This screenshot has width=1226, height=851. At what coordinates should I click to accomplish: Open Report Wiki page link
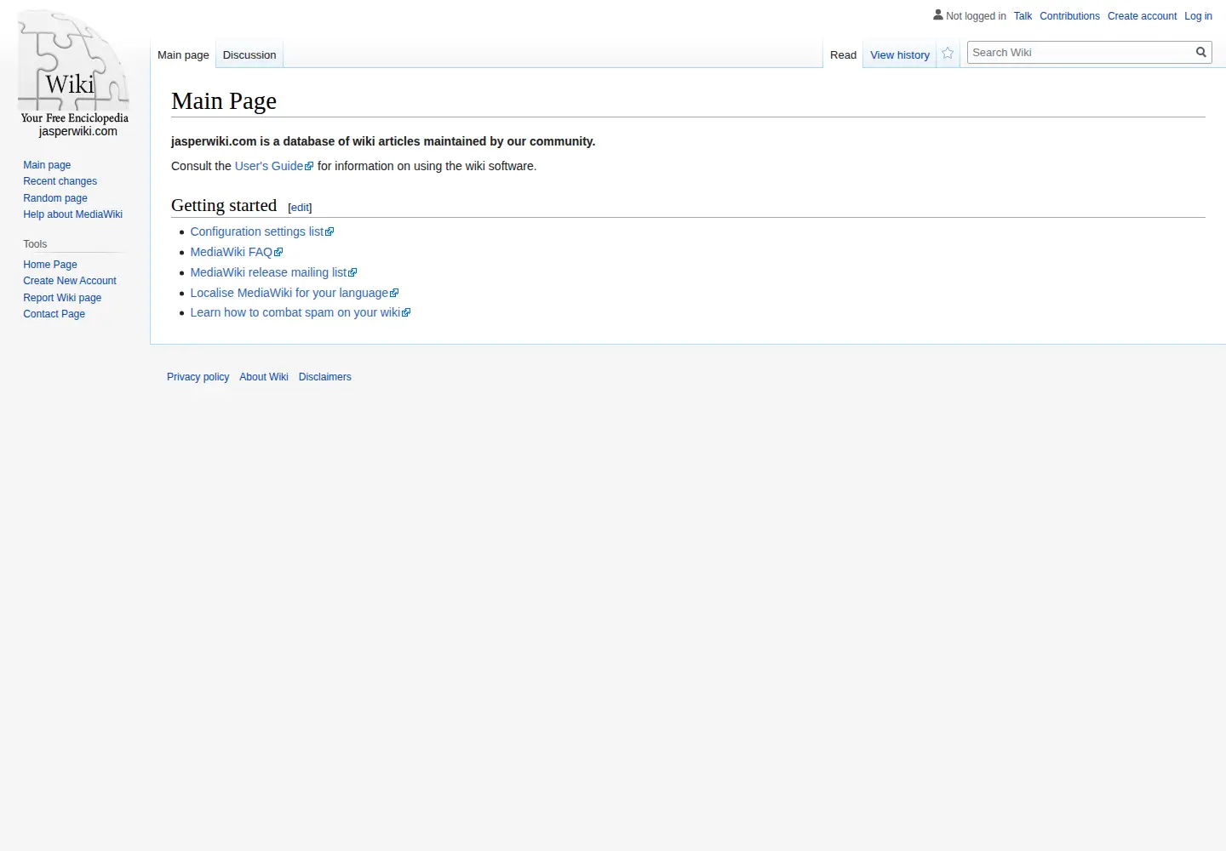click(62, 298)
